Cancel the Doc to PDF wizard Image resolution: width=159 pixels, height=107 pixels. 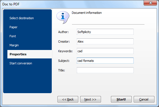point(144,99)
